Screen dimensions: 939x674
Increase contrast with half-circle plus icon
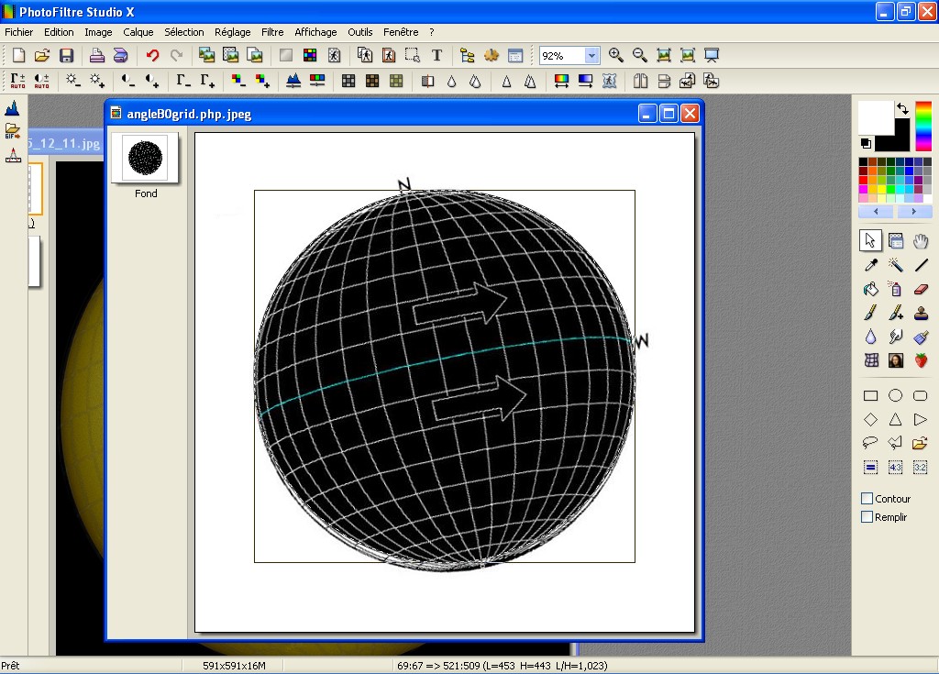pos(152,81)
